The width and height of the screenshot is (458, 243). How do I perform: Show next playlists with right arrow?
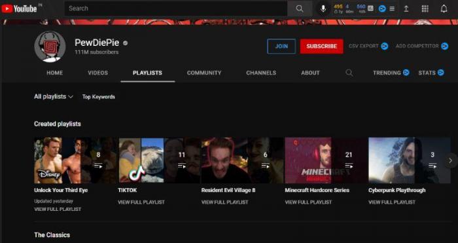coord(450,160)
